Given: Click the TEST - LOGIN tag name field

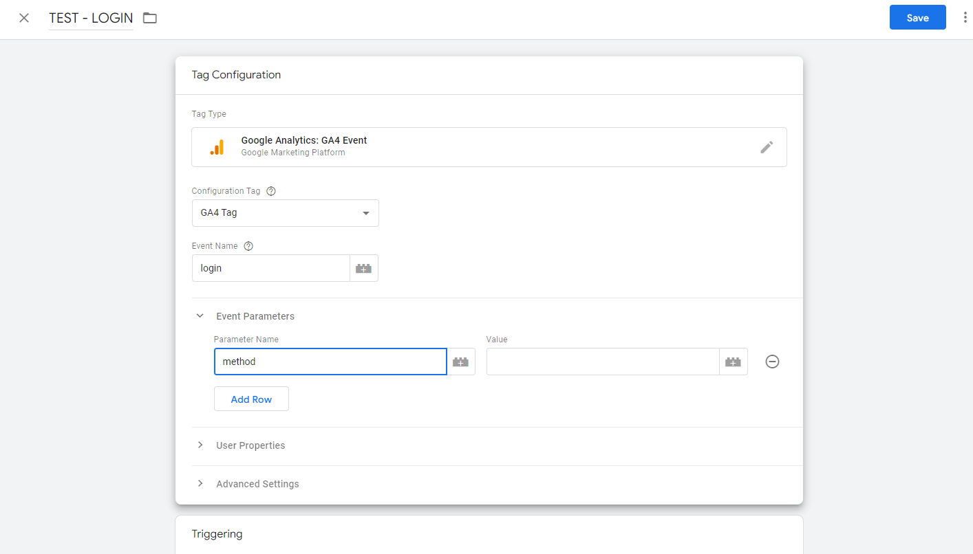Looking at the screenshot, I should coord(91,18).
